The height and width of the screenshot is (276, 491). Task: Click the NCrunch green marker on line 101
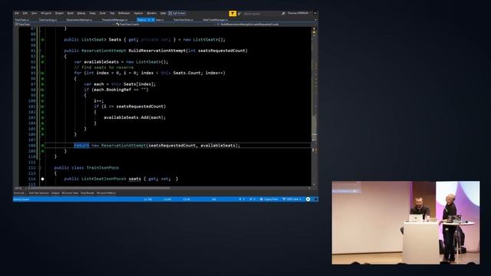tap(43, 107)
